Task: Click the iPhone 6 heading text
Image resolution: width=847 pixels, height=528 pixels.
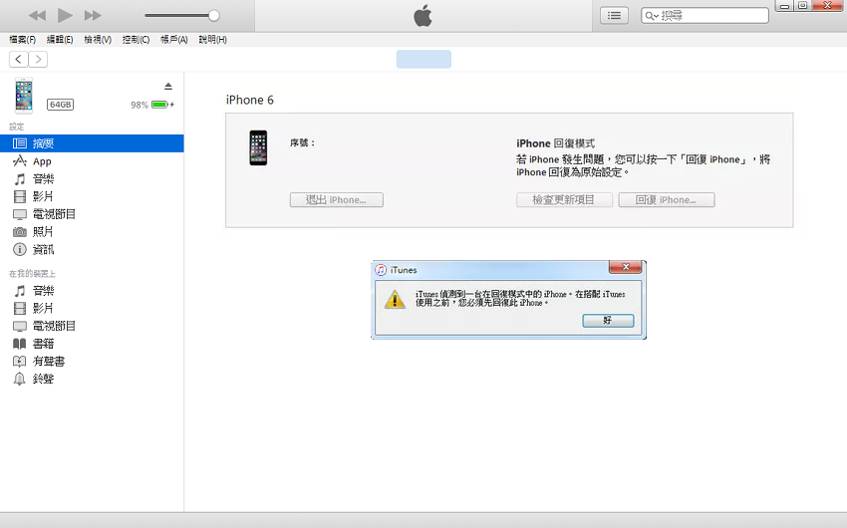Action: click(x=249, y=100)
